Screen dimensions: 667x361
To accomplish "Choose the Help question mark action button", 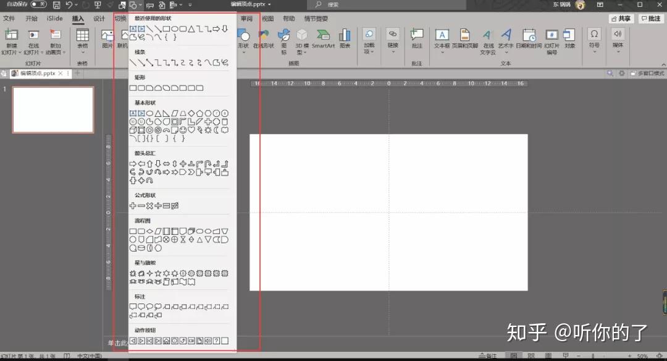I will click(x=216, y=341).
